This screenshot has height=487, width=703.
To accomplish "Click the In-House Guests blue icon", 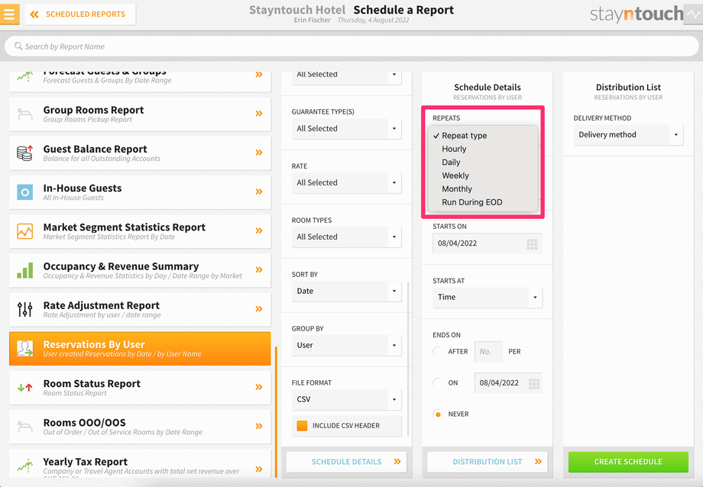I will (24, 192).
